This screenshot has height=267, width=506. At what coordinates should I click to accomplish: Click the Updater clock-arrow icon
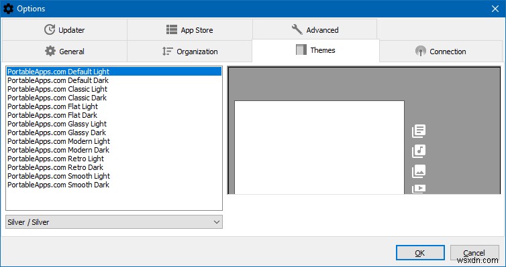[x=50, y=29]
